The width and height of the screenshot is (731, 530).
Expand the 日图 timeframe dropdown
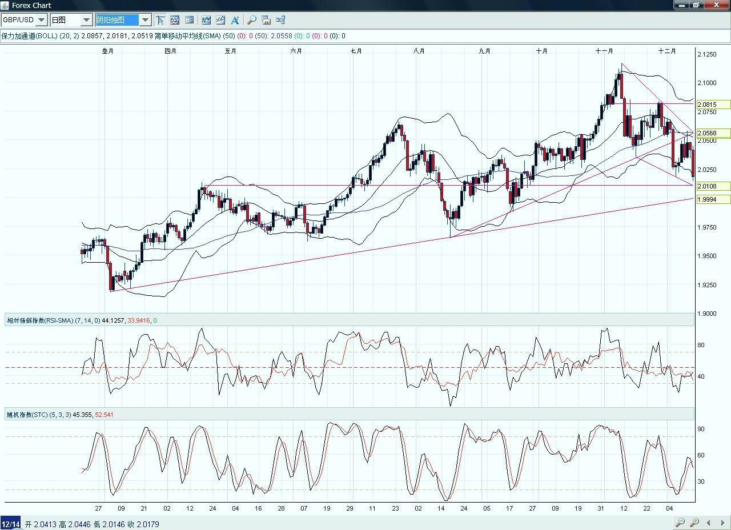tap(86, 20)
